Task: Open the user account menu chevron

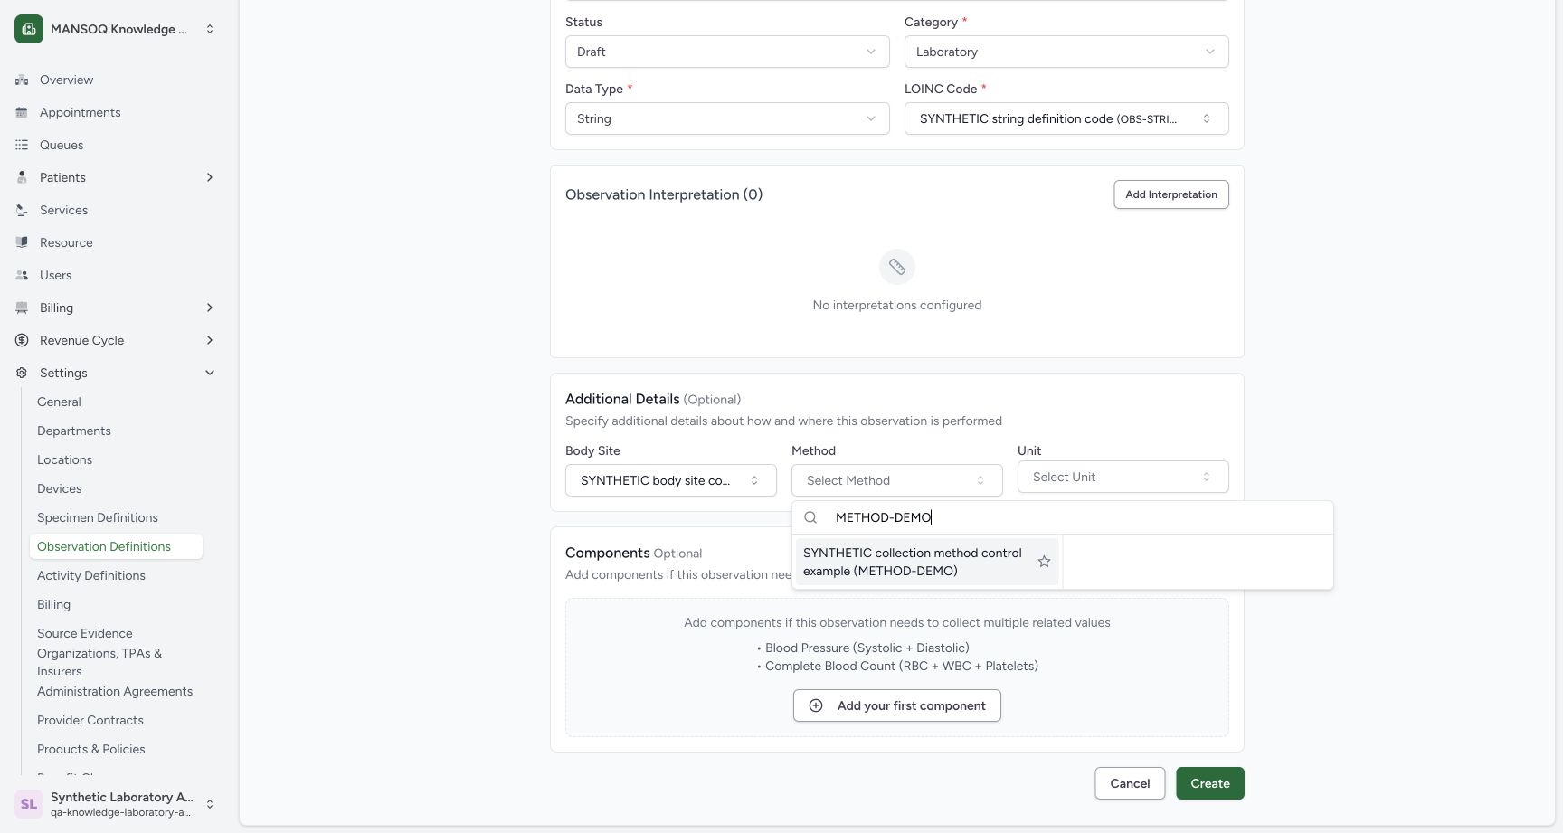Action: click(x=210, y=804)
